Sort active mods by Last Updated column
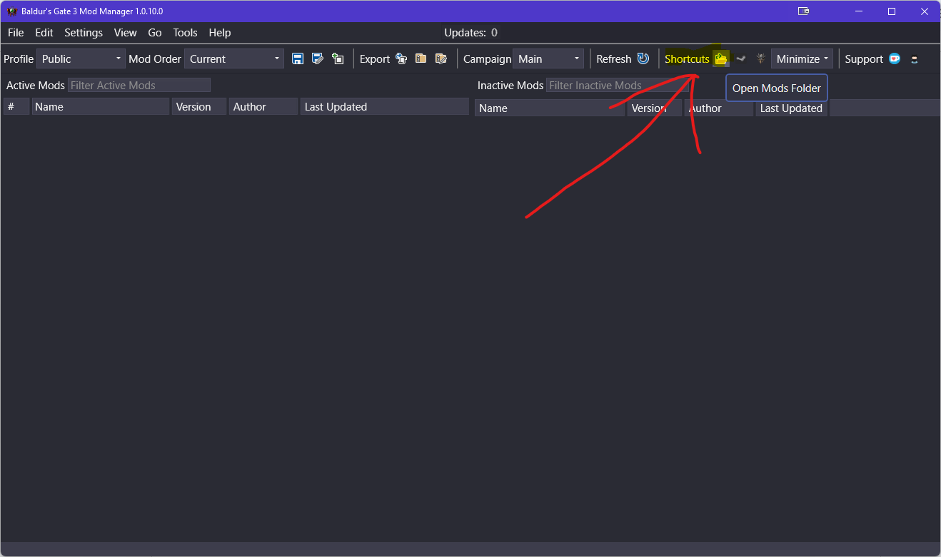 click(x=385, y=106)
